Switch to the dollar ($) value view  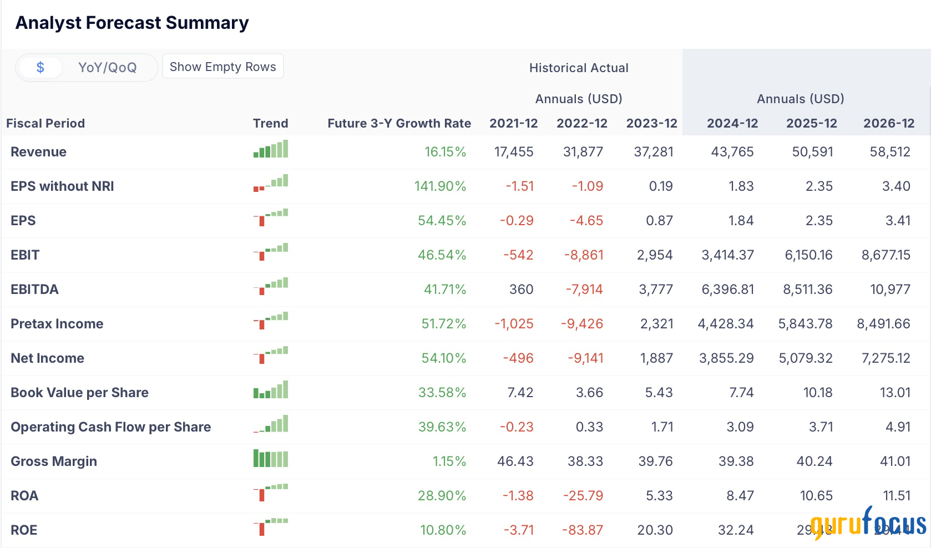(x=40, y=68)
